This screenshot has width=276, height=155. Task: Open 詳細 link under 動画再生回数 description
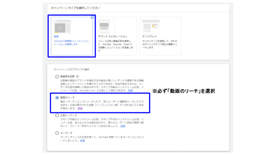coord(131,90)
